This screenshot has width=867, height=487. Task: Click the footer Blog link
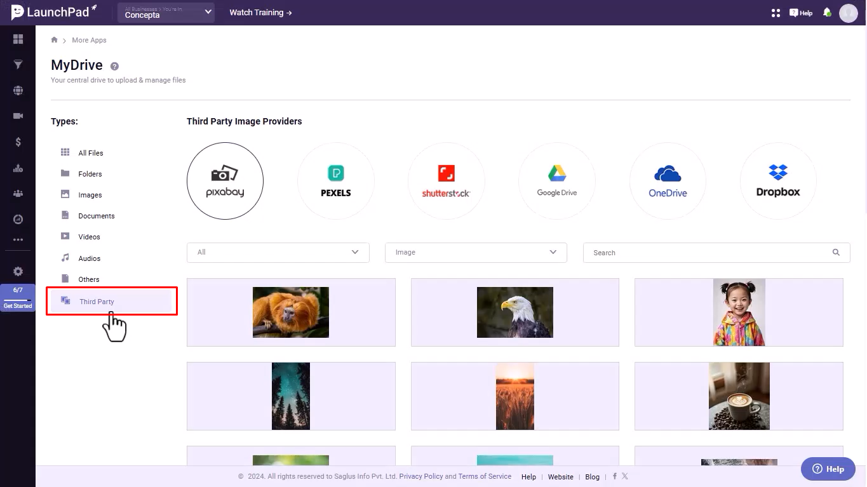[592, 477]
